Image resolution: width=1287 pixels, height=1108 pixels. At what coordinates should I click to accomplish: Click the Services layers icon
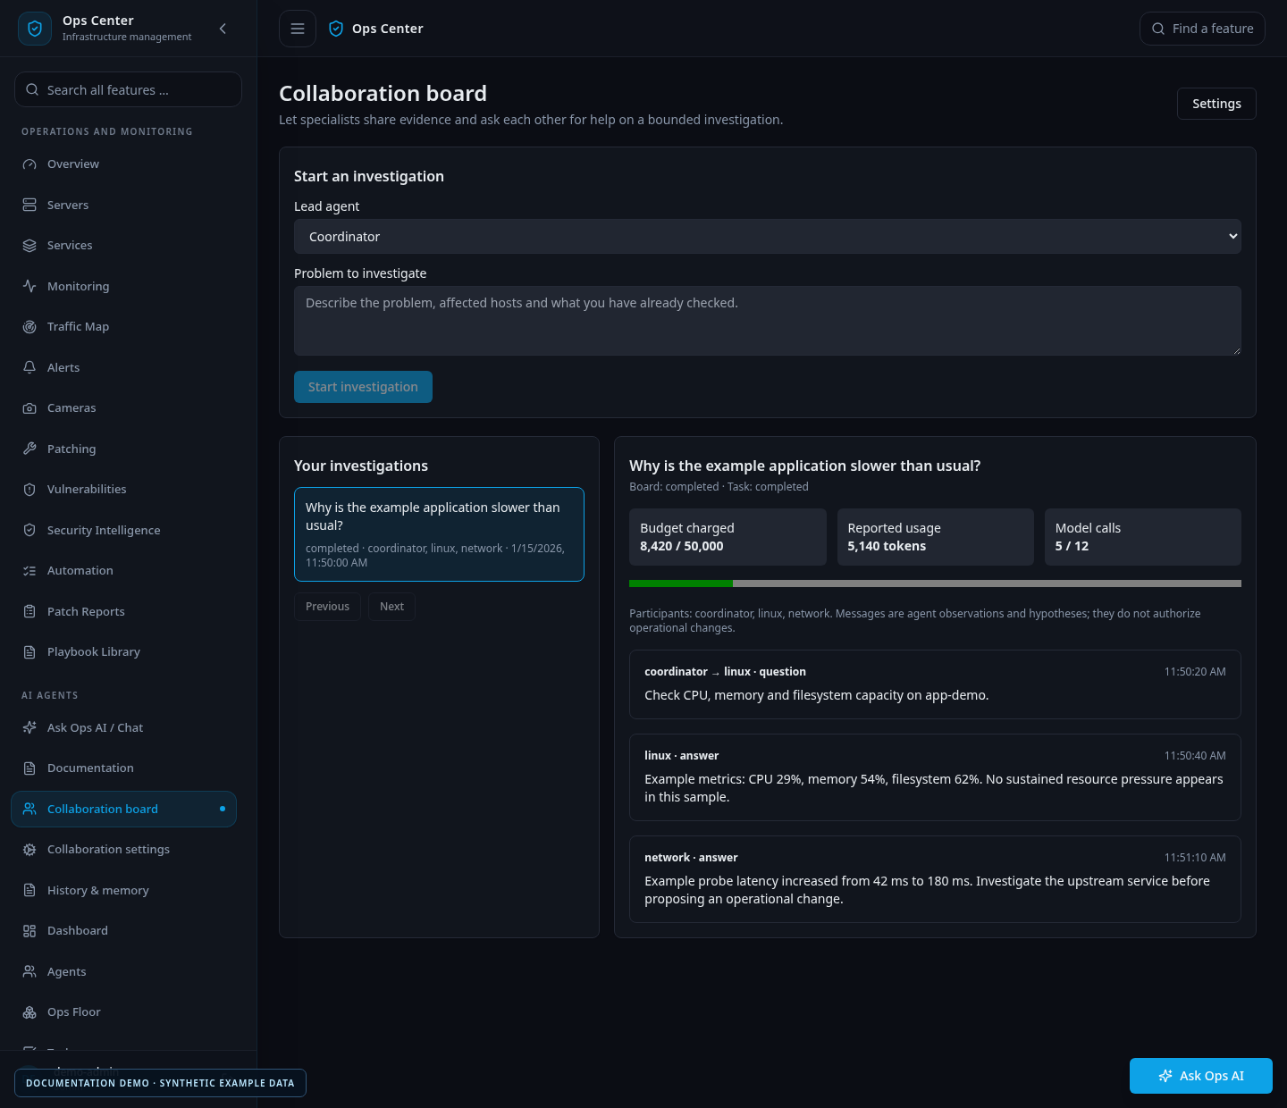[29, 246]
